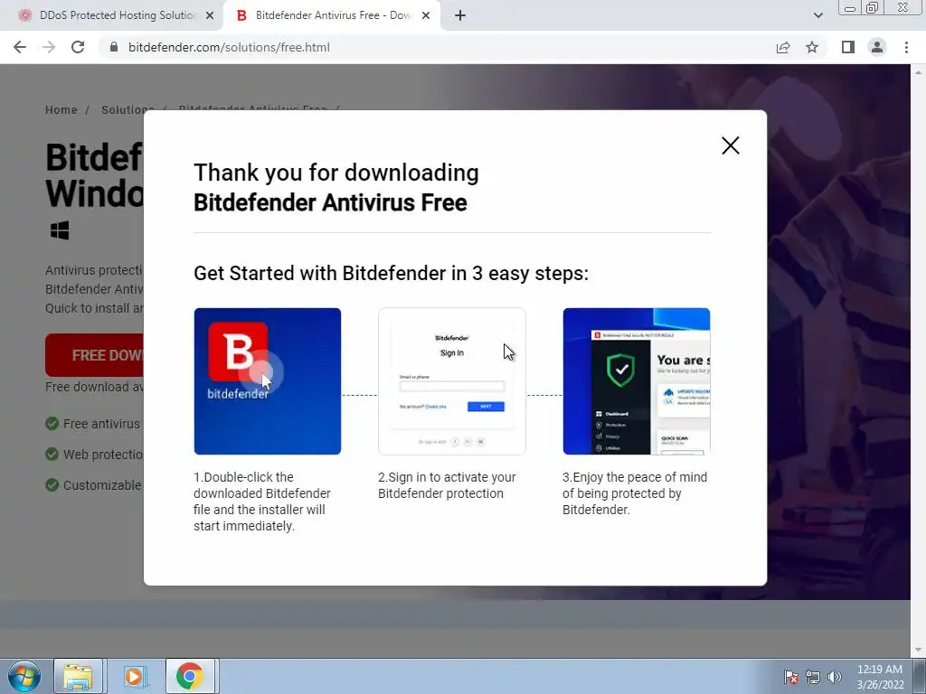Reload the current page
This screenshot has width=926, height=694.
point(78,47)
